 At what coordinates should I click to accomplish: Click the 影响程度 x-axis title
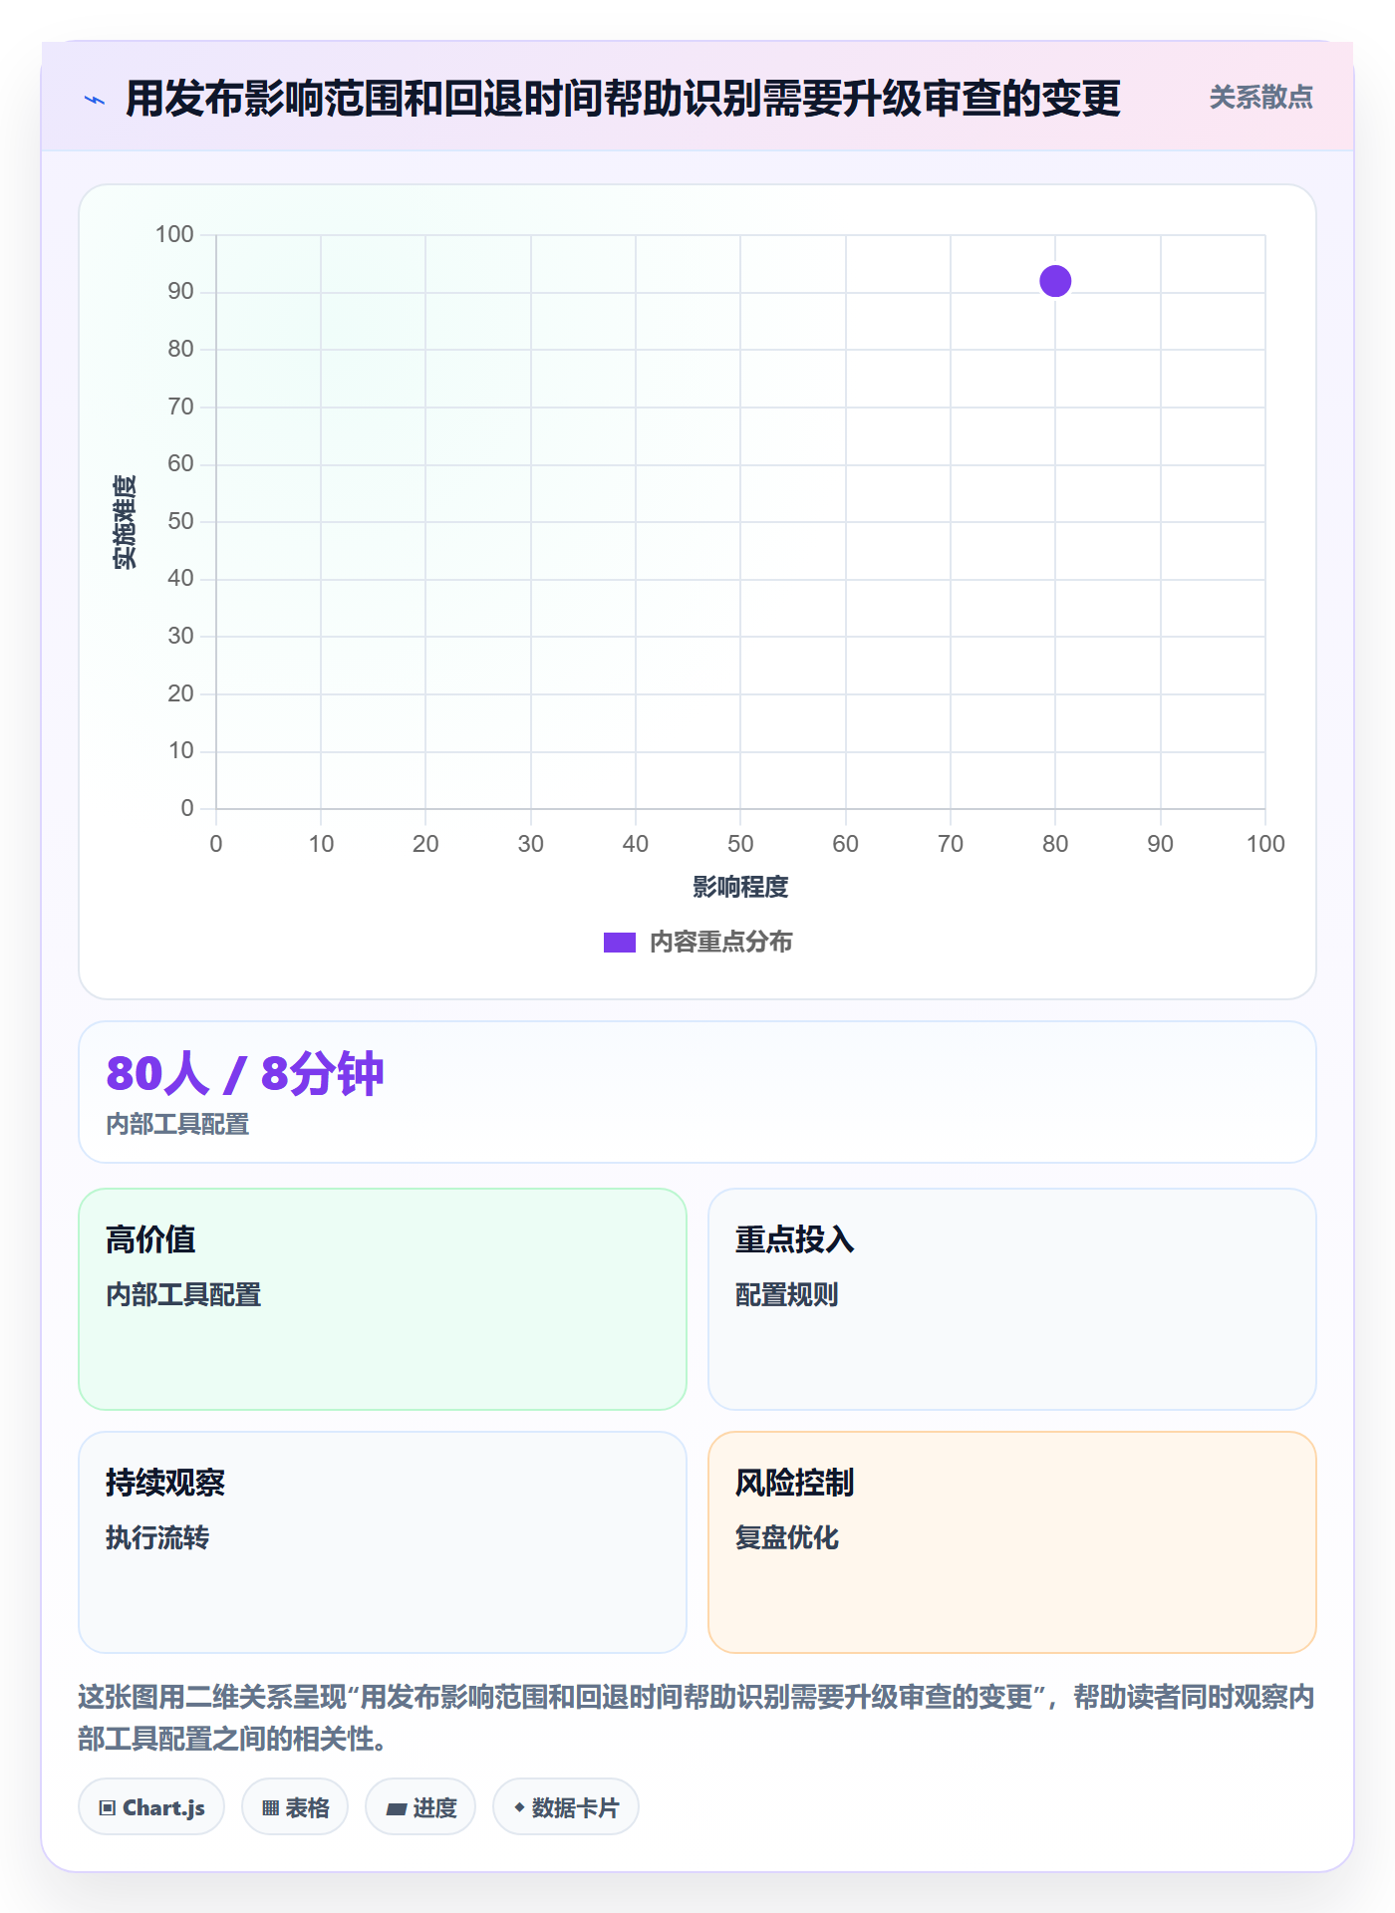tap(740, 887)
